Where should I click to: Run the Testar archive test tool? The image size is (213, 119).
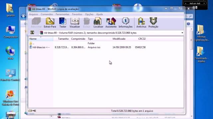(63, 23)
